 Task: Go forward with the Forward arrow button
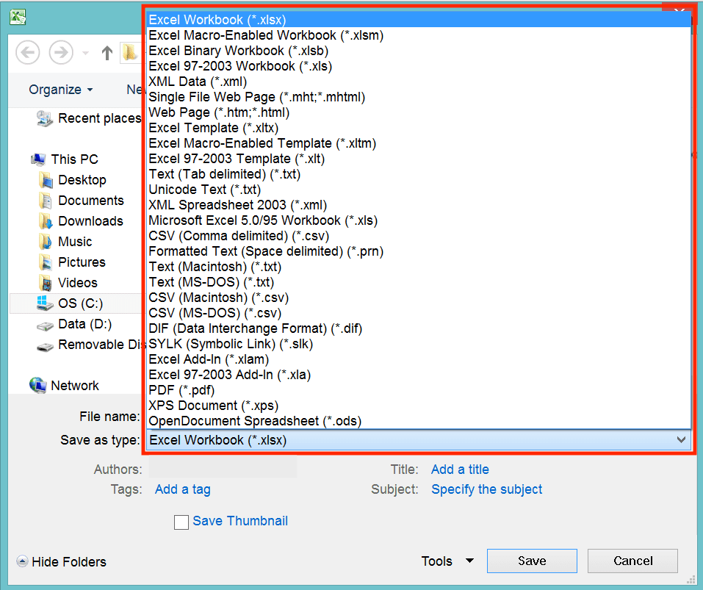click(x=61, y=52)
